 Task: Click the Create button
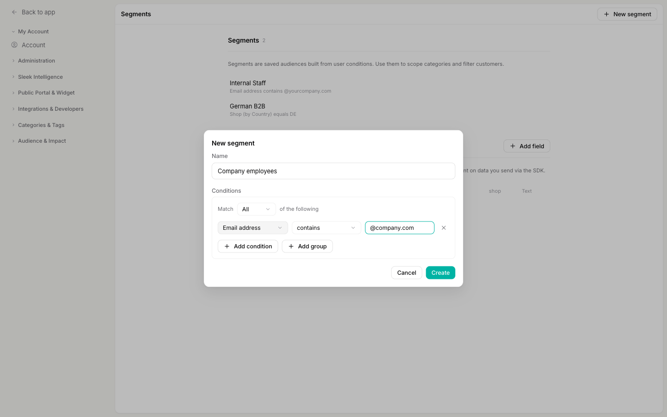coord(440,273)
